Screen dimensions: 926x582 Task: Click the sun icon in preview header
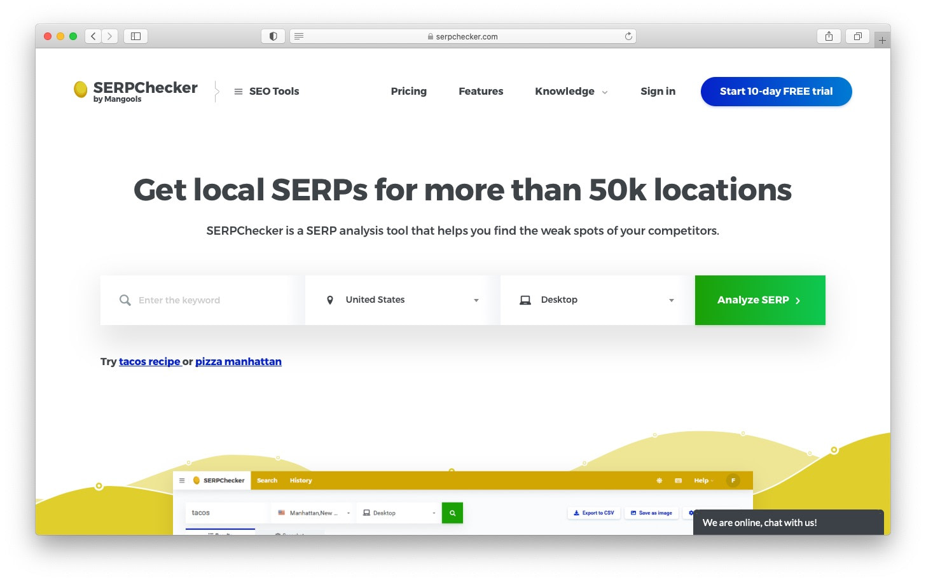coord(659,480)
